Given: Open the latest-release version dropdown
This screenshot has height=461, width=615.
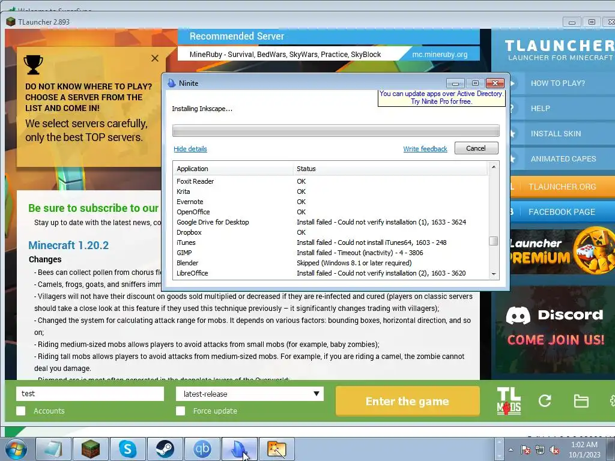Looking at the screenshot, I should (x=249, y=394).
